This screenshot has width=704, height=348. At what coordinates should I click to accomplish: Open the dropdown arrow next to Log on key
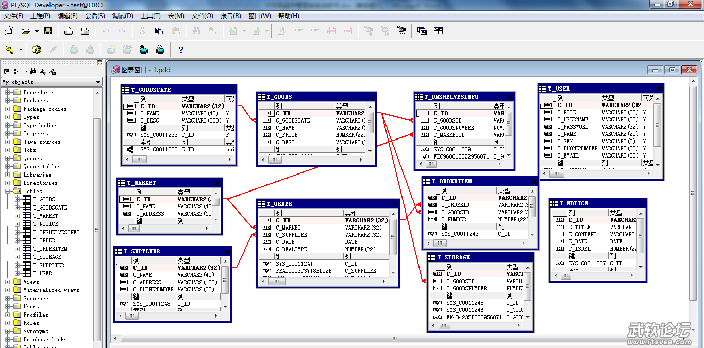[21, 50]
